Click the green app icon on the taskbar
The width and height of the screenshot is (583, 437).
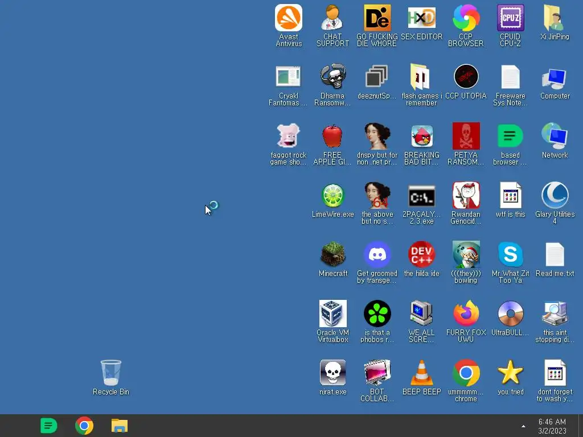coord(49,426)
